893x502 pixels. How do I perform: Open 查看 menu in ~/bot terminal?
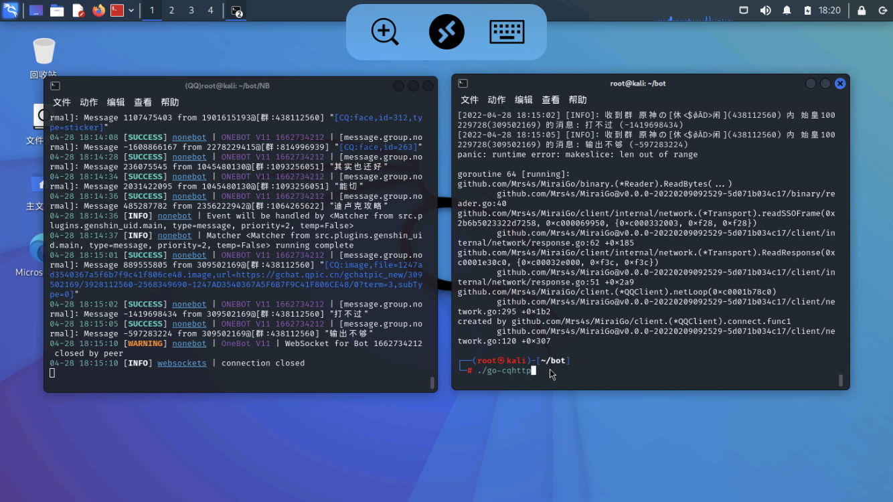[550, 100]
